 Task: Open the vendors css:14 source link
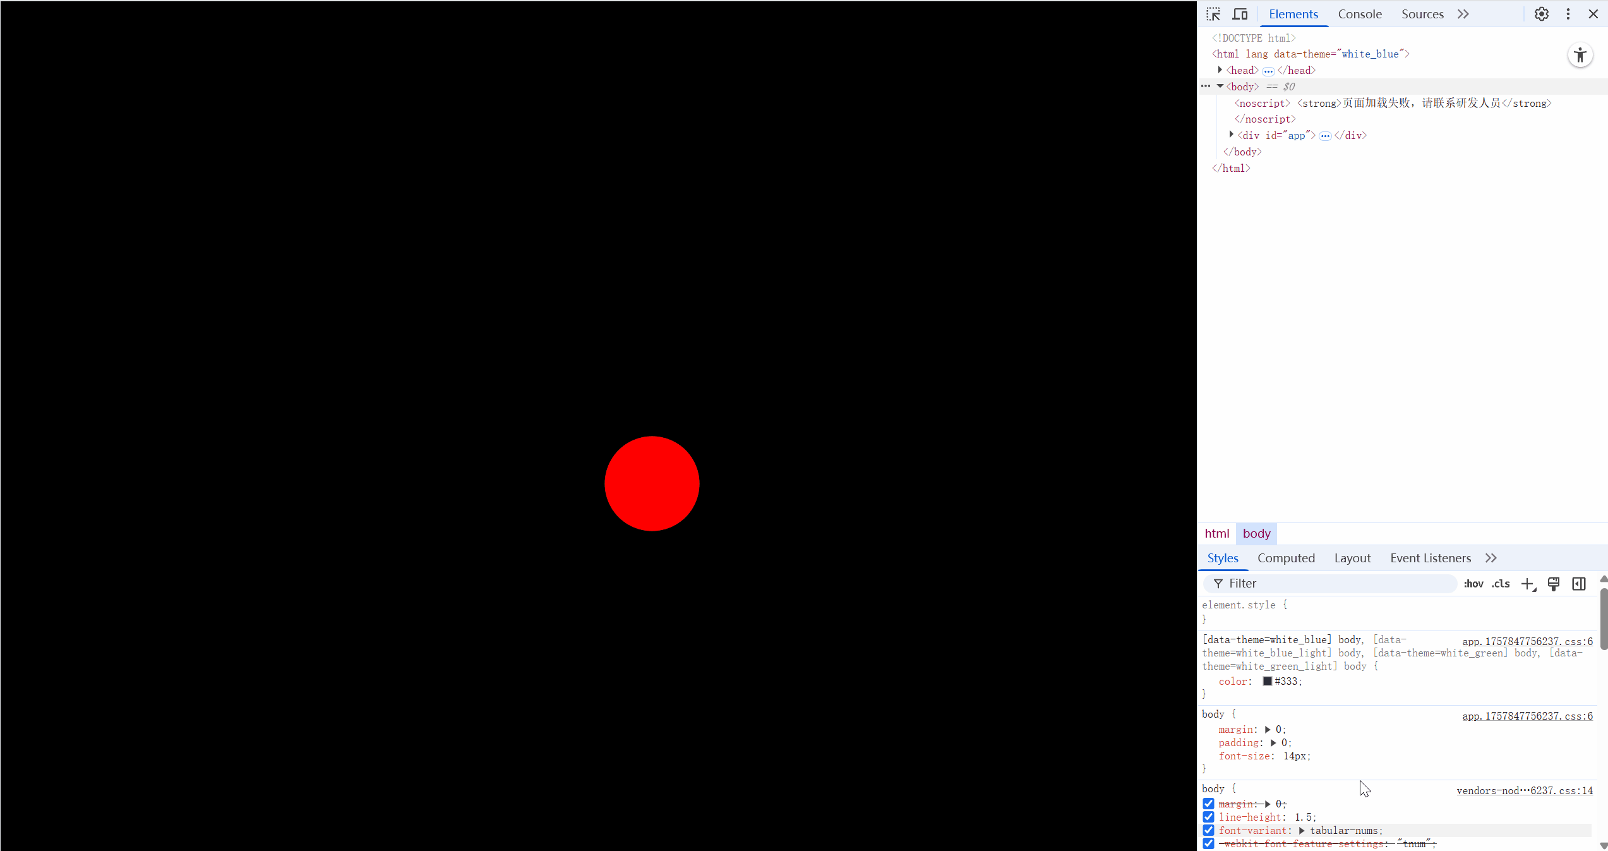pyautogui.click(x=1525, y=790)
